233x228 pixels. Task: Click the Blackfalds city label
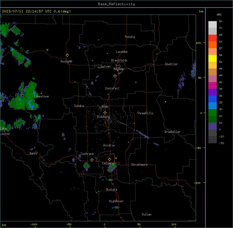point(119,60)
